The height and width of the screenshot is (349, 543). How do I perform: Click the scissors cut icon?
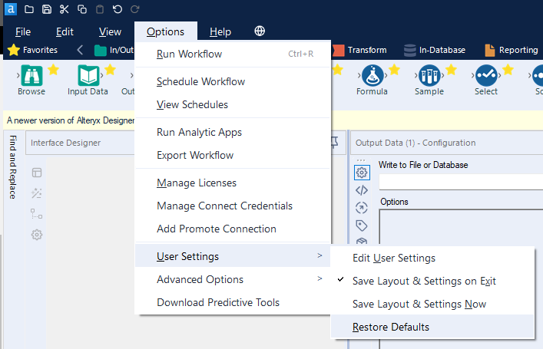click(64, 9)
